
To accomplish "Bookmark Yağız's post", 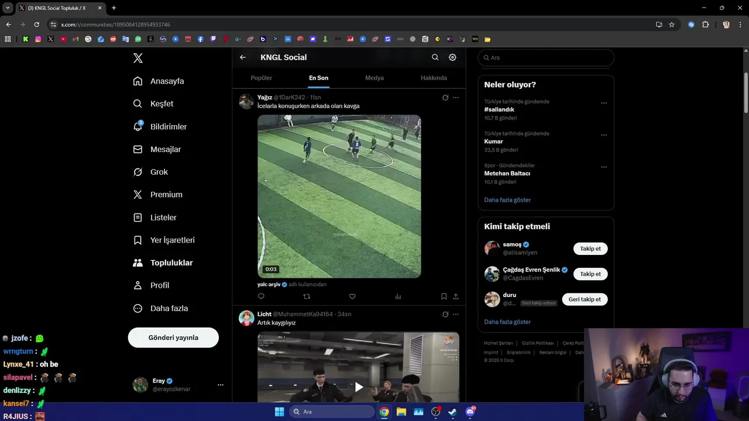I will [x=444, y=296].
